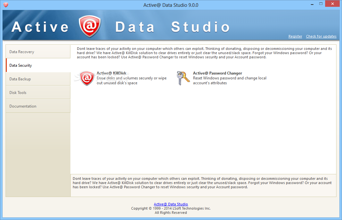Launch Active@ KillDisk via its title
The height and width of the screenshot is (220, 342).
tap(111, 73)
